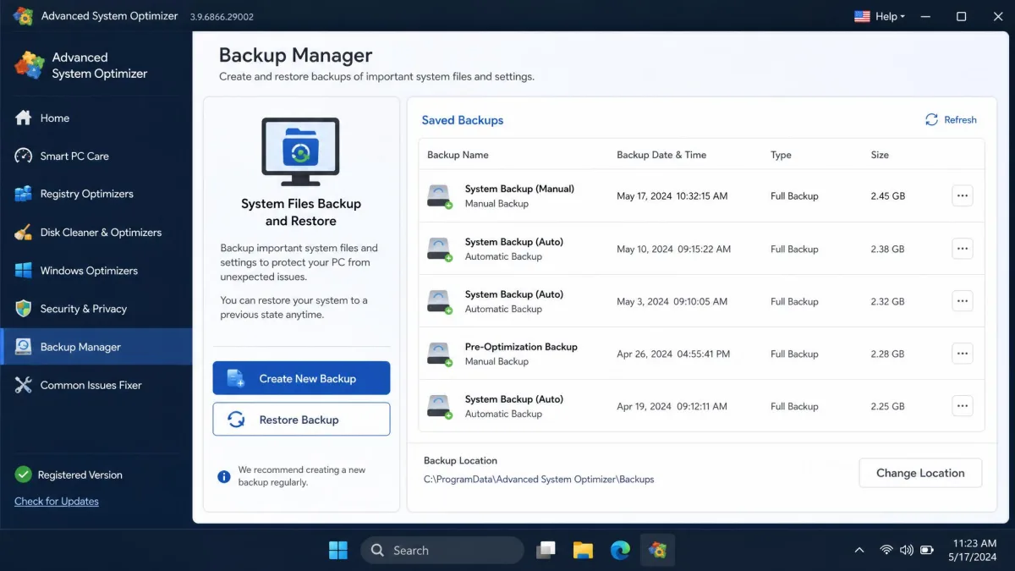Click the Registry Optimizers cubes icon
The height and width of the screenshot is (571, 1015).
pos(24,194)
